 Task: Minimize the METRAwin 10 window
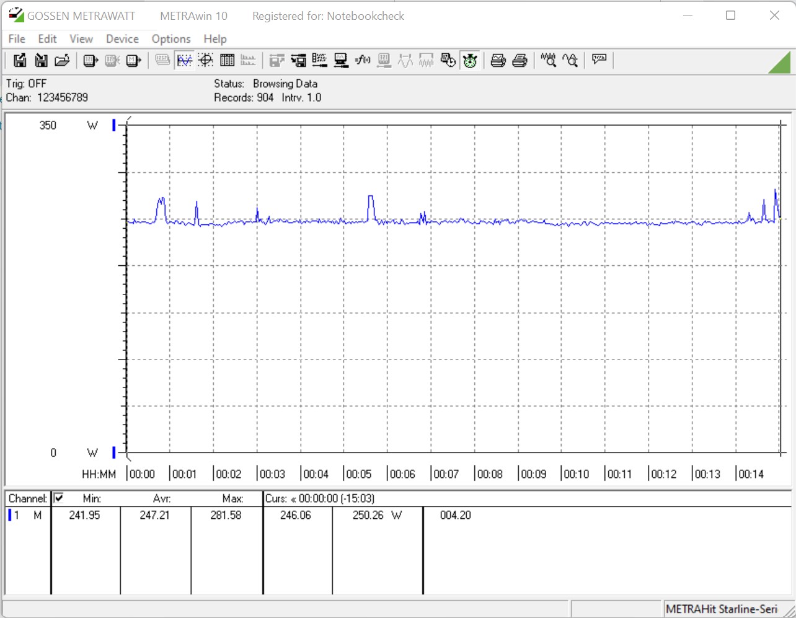pyautogui.click(x=688, y=15)
